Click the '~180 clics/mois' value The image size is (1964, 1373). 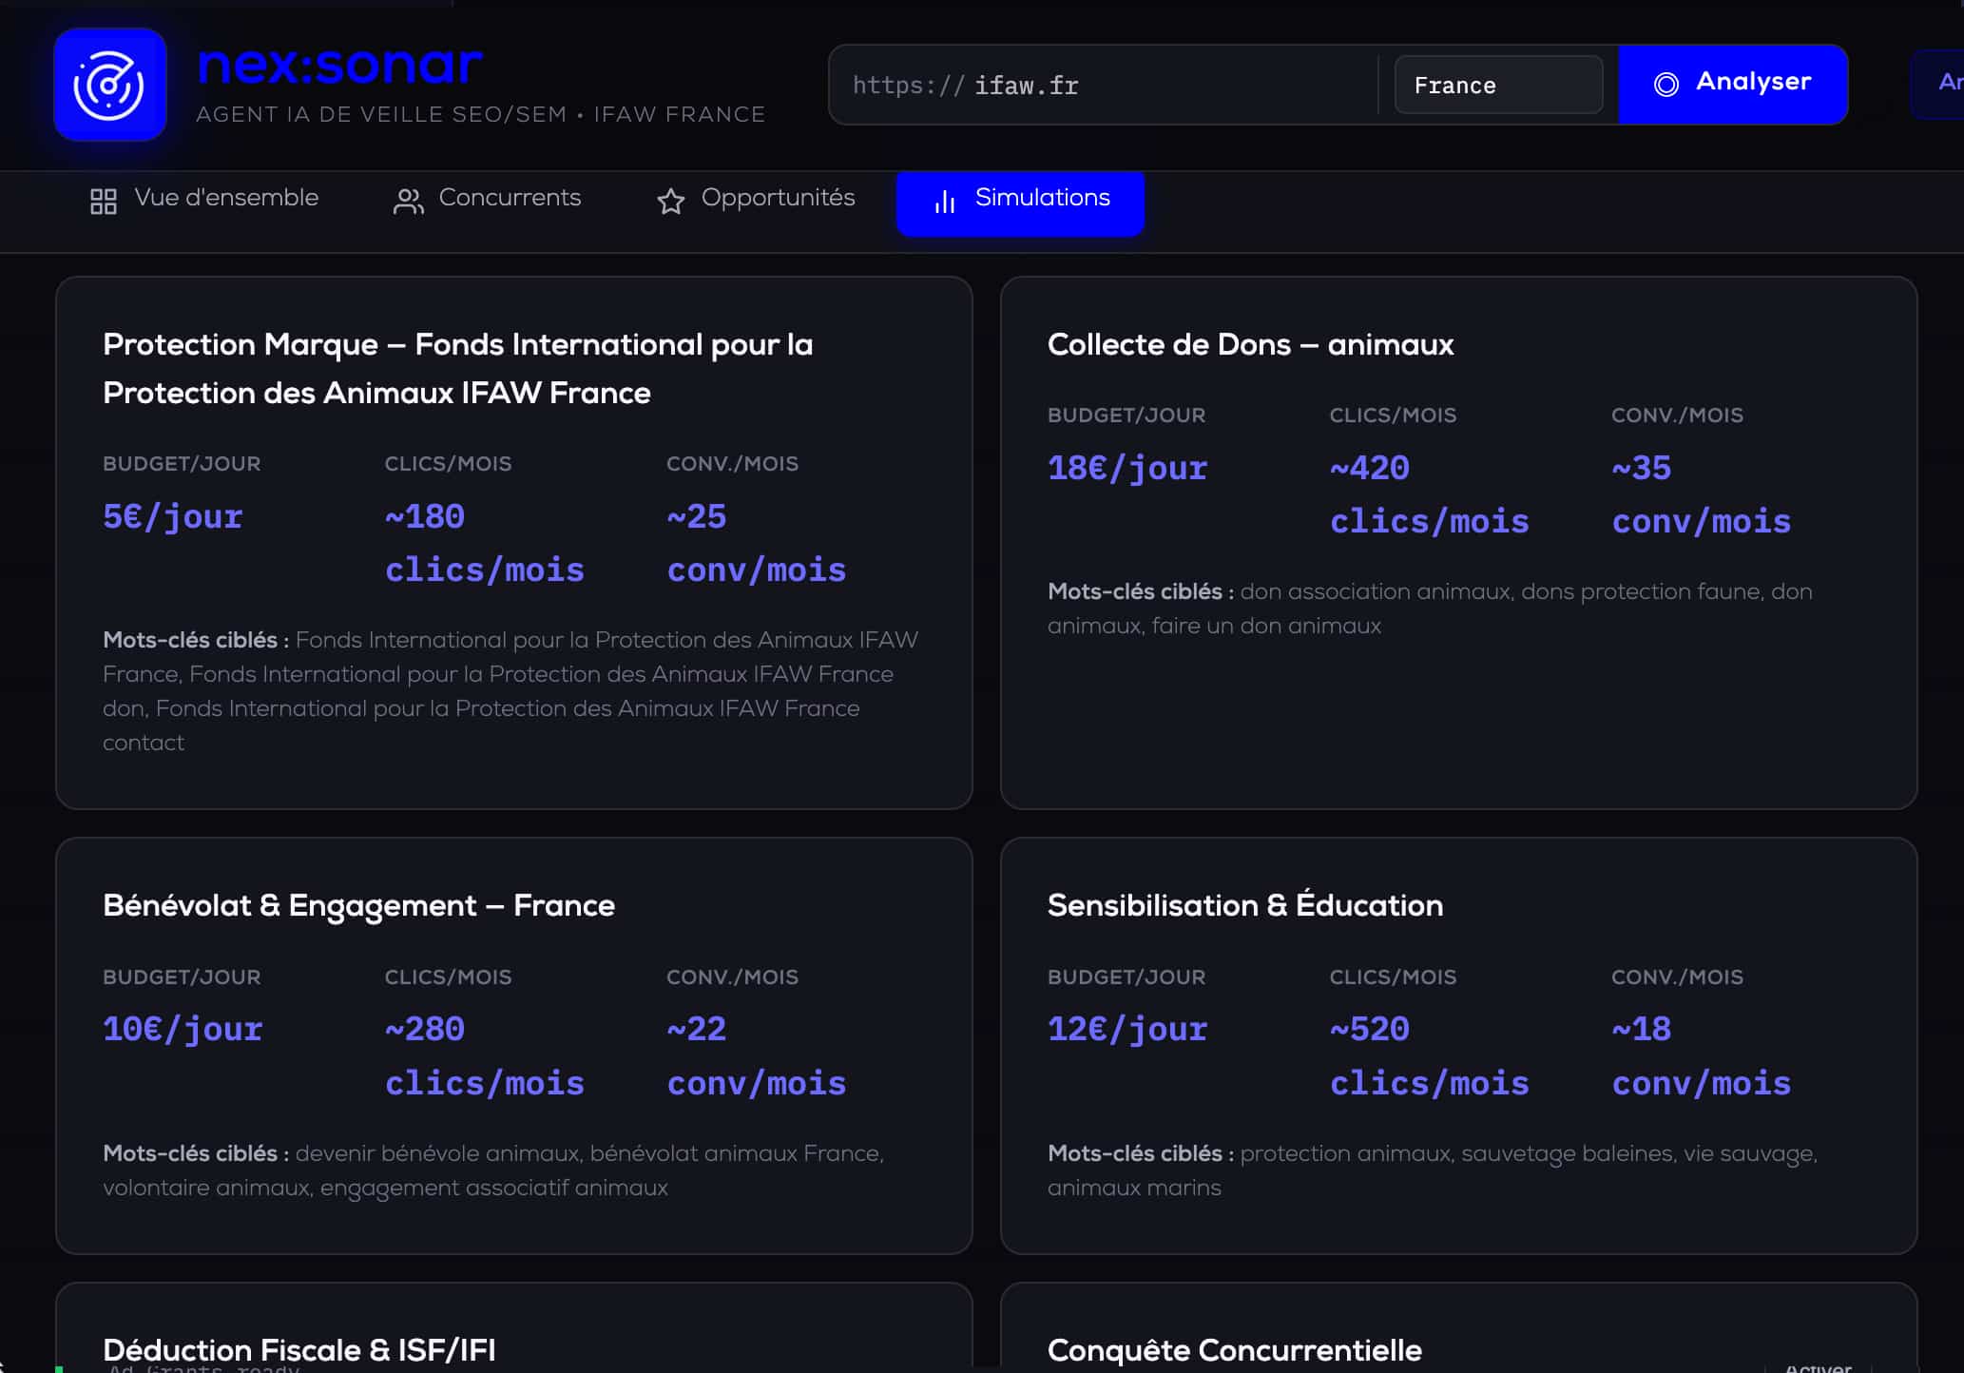click(x=485, y=544)
